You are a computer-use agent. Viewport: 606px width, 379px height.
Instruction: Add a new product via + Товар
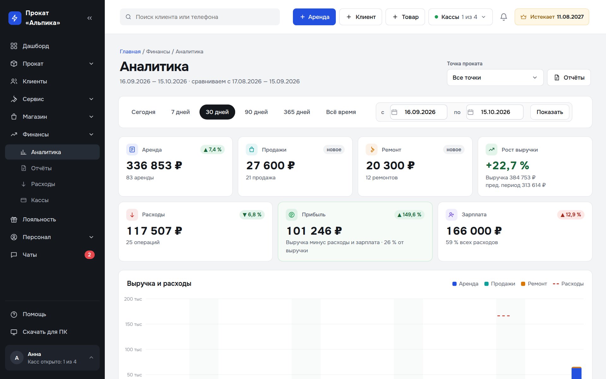coord(405,17)
